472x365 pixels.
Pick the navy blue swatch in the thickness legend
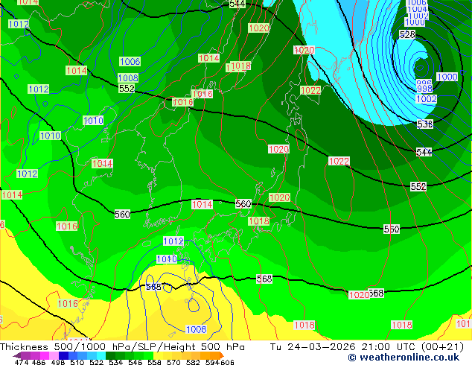coord(63,355)
